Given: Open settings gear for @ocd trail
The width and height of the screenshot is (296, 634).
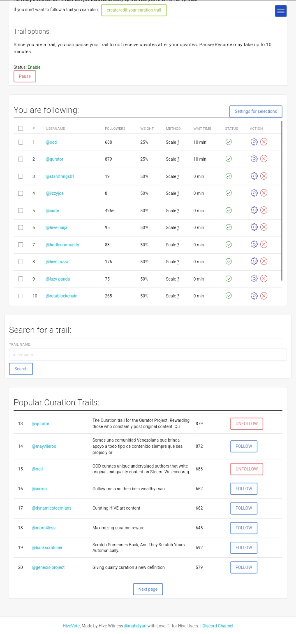Looking at the screenshot, I should pyautogui.click(x=254, y=142).
